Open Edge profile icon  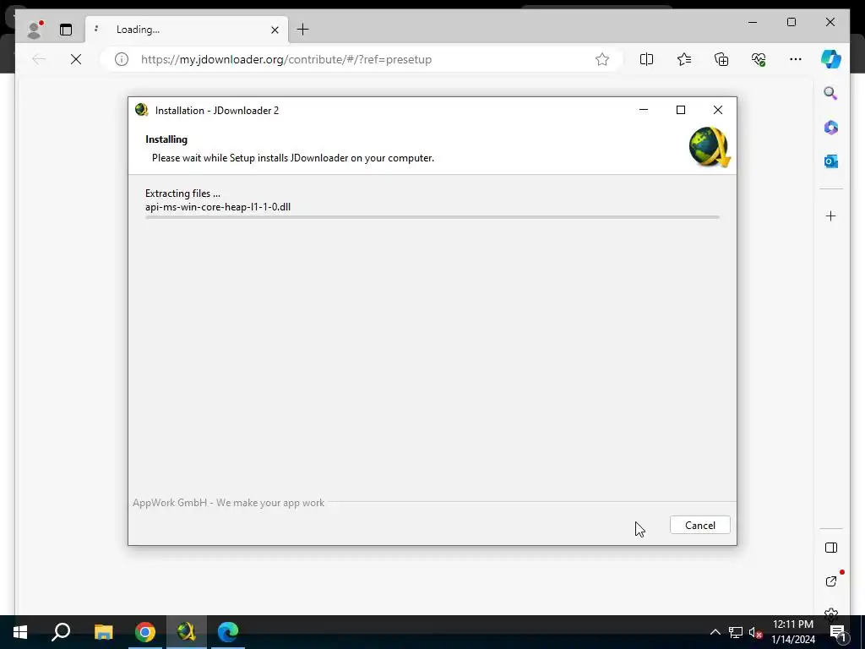[35, 30]
